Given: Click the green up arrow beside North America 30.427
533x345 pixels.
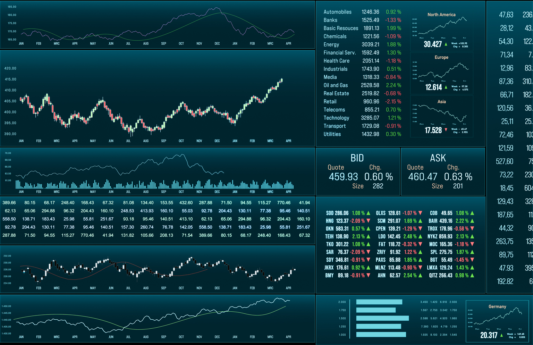Looking at the screenshot, I should coord(446,44).
